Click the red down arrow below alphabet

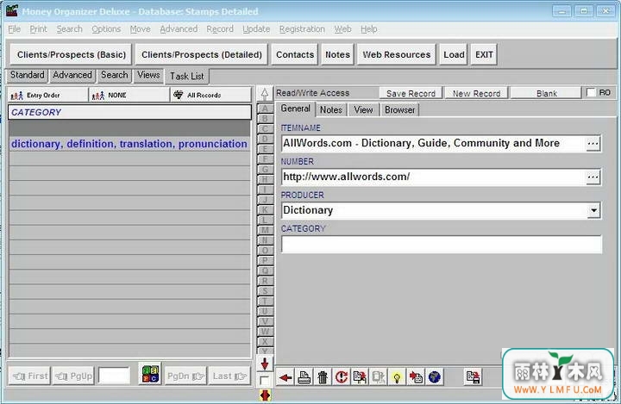click(x=265, y=364)
